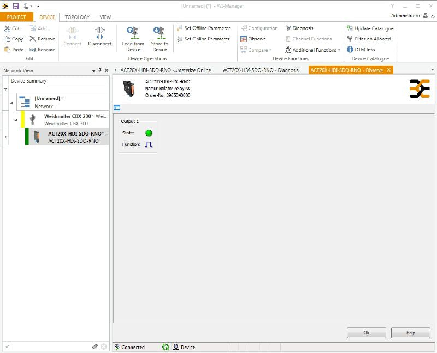Toggle checkbox at bottom of Network View
Image resolution: width=437 pixels, height=353 pixels.
(8, 346)
